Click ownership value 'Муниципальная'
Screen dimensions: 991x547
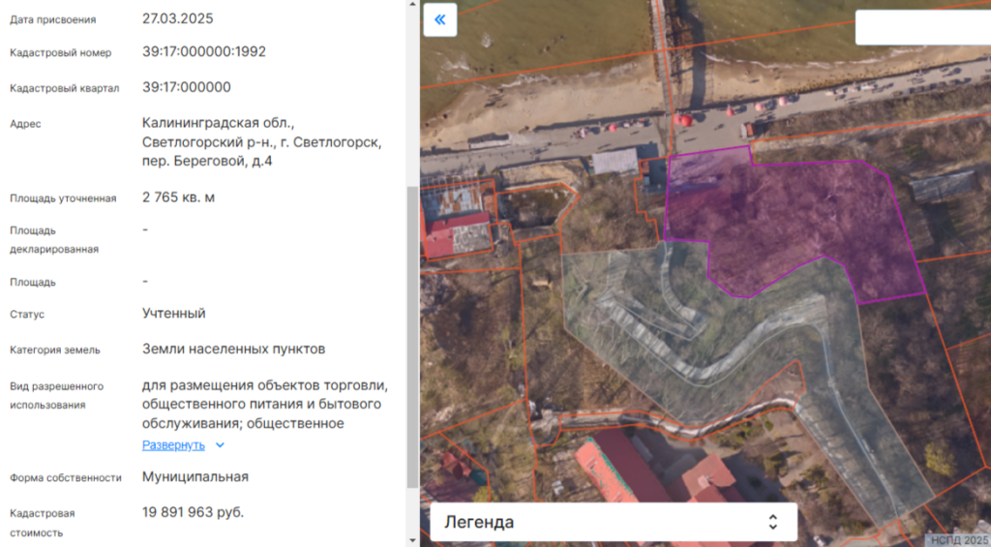(195, 476)
